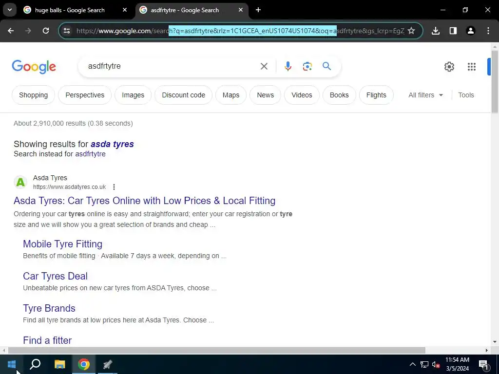Click the asdfrtytre search input box
The width and height of the screenshot is (499, 374).
(172, 66)
